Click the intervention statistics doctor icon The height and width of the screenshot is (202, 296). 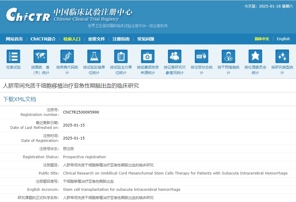[228, 56]
